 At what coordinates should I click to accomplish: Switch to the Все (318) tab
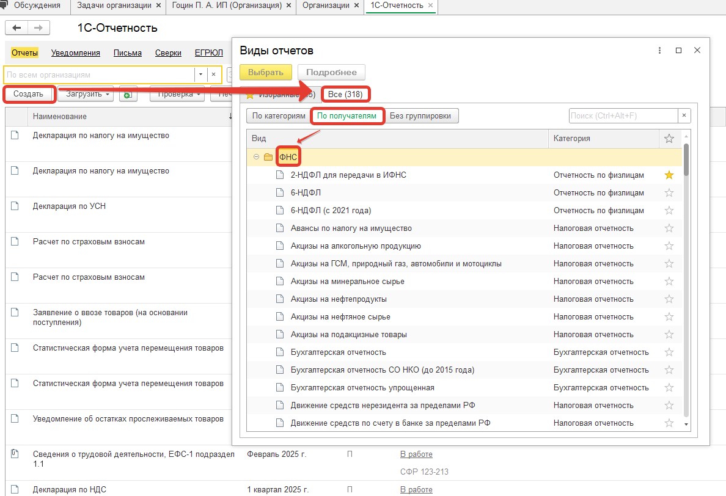pyautogui.click(x=345, y=95)
